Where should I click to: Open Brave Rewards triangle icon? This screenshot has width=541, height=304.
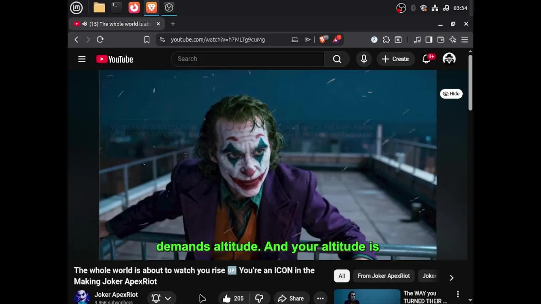point(337,39)
